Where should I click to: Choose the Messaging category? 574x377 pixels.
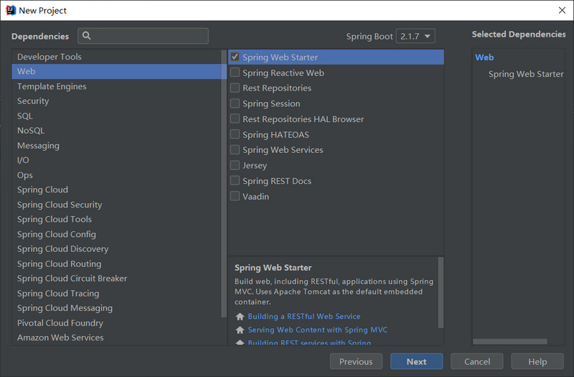(x=117, y=146)
